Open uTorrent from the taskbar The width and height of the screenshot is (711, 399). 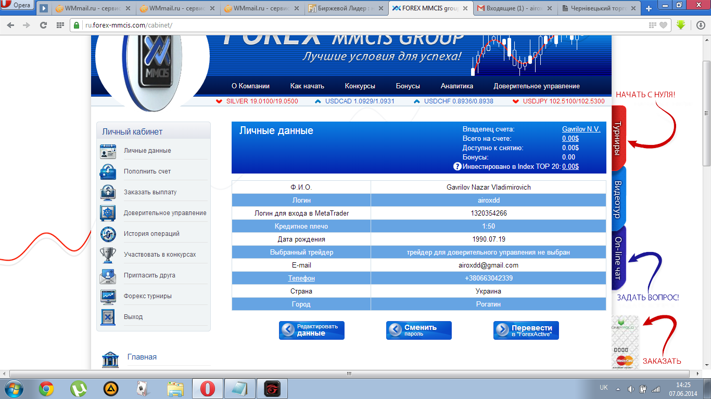tap(79, 388)
